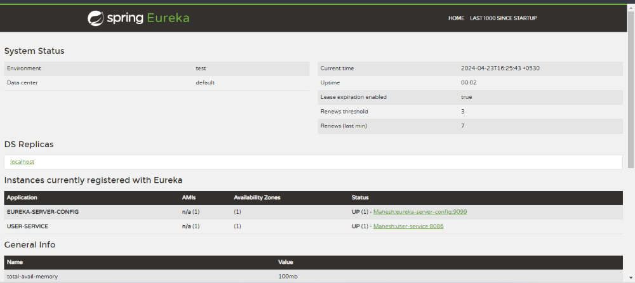635x283 pixels.
Task: Click the scrollbar up arrow
Action: click(x=631, y=8)
